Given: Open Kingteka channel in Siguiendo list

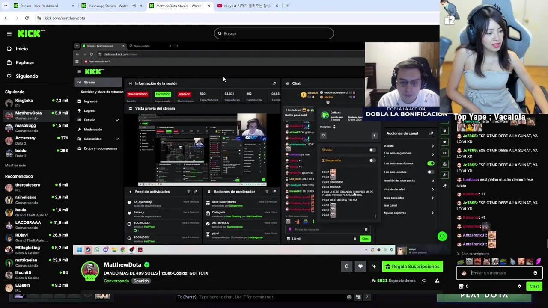Looking at the screenshot, I should 36,103.
